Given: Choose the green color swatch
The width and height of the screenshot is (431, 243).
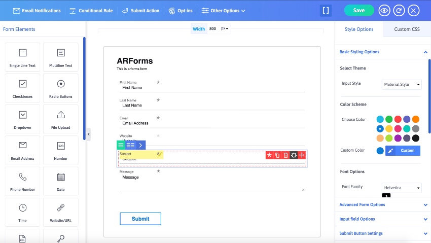Looking at the screenshot, I should coord(389,119).
